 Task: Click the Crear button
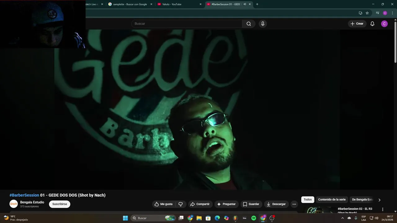(357, 24)
